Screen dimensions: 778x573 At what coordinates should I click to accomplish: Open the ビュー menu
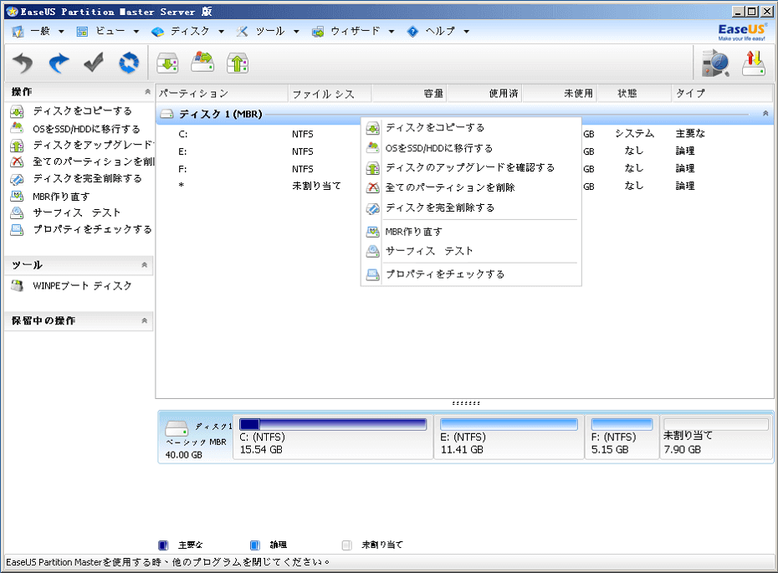click(x=109, y=31)
